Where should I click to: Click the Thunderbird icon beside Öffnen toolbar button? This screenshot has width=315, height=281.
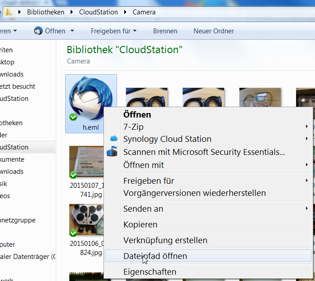click(38, 31)
